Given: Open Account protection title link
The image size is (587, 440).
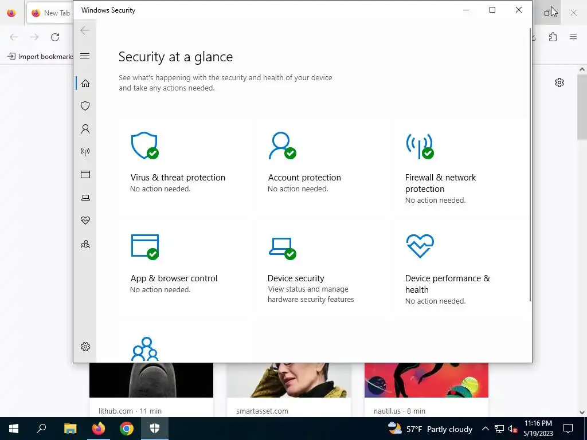Looking at the screenshot, I should (304, 178).
